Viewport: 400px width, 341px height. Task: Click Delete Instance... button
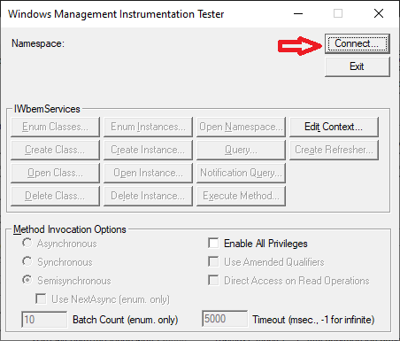point(148,196)
